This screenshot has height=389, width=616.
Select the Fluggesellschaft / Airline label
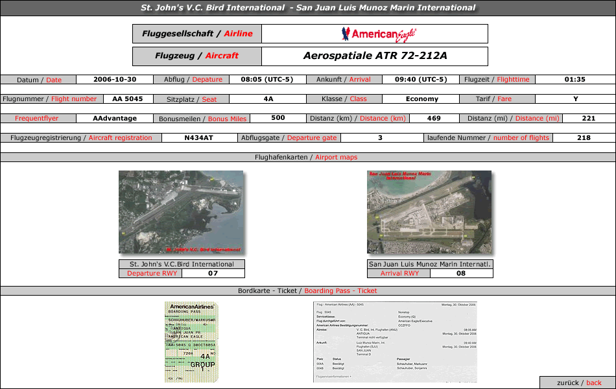coord(197,34)
